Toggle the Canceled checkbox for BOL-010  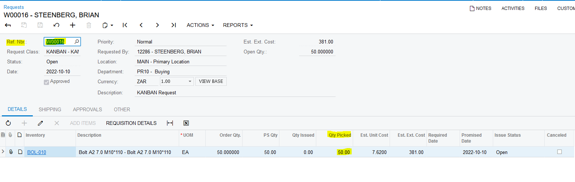point(560,152)
